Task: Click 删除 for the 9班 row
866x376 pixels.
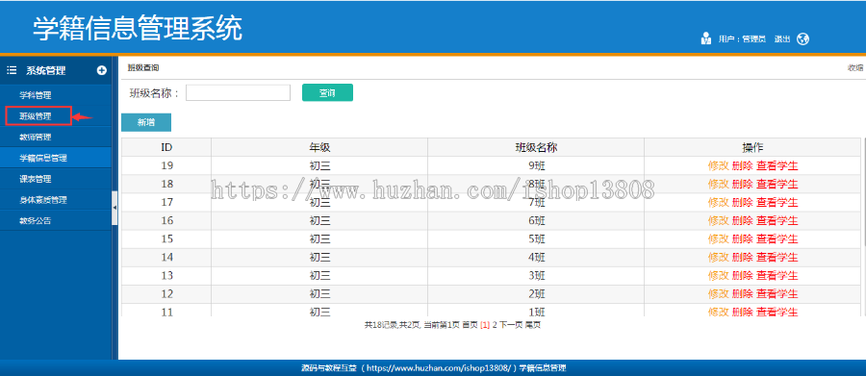Action: [x=742, y=165]
